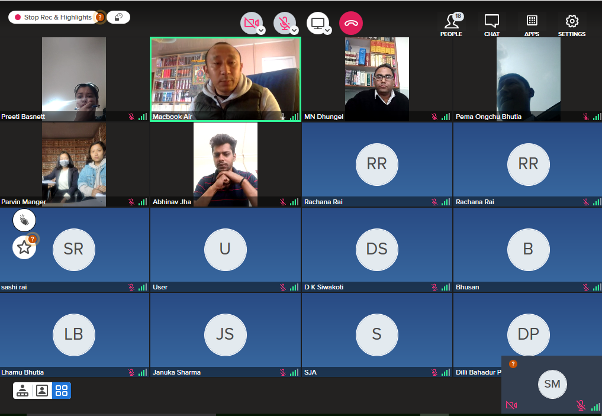Image resolution: width=602 pixels, height=416 pixels.
Task: Click muted mic icon on Pema Ongchu Bhutia
Action: pos(586,117)
